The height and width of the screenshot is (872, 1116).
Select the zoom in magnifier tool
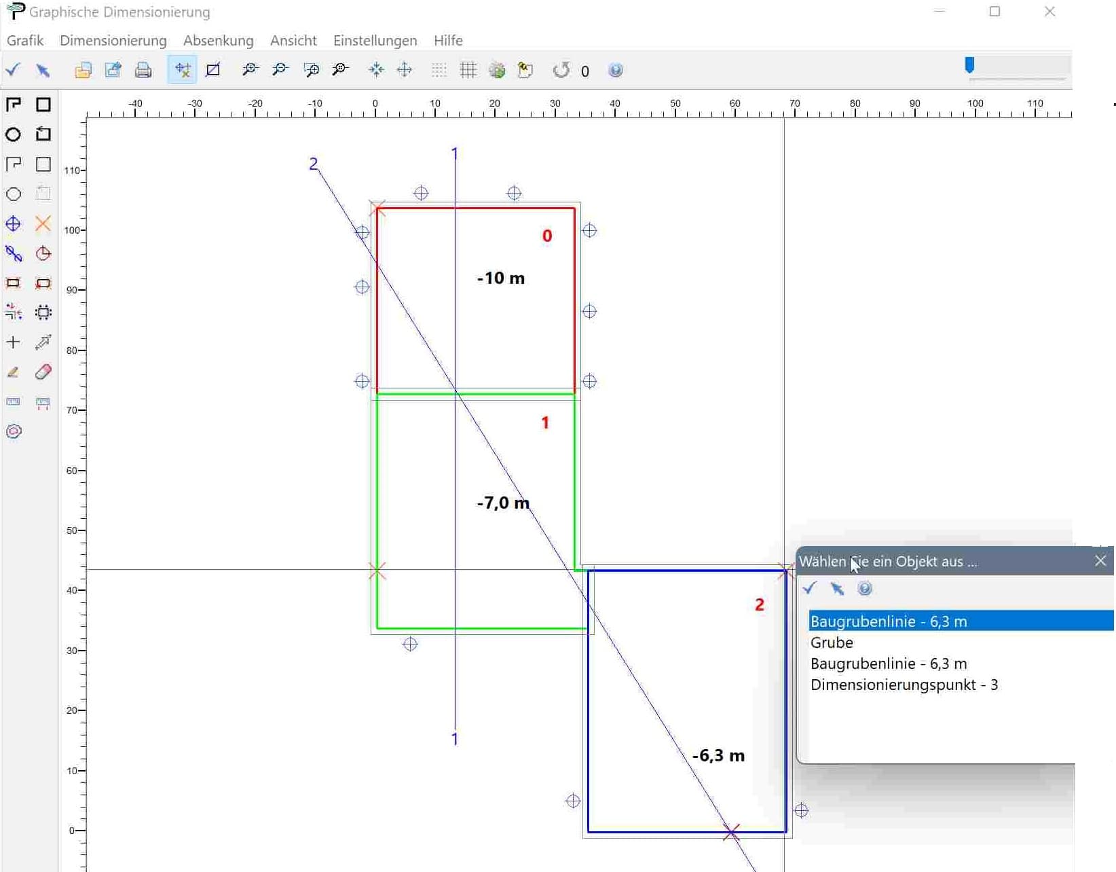pyautogui.click(x=250, y=70)
